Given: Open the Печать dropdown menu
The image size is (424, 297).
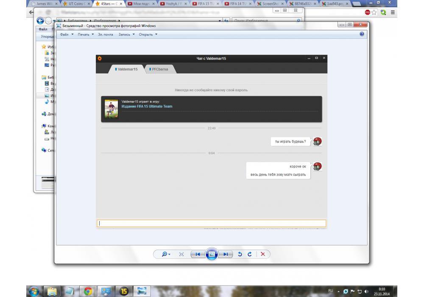Looking at the screenshot, I should (86, 34).
